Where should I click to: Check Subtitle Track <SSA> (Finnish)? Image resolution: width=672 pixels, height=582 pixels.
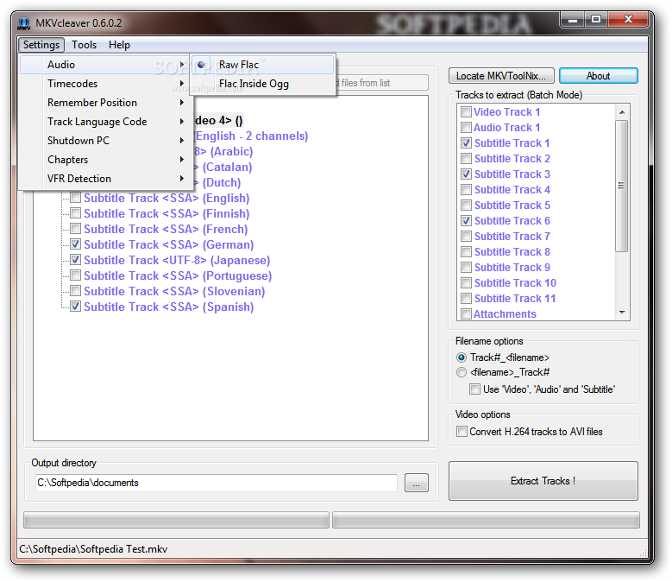point(75,213)
